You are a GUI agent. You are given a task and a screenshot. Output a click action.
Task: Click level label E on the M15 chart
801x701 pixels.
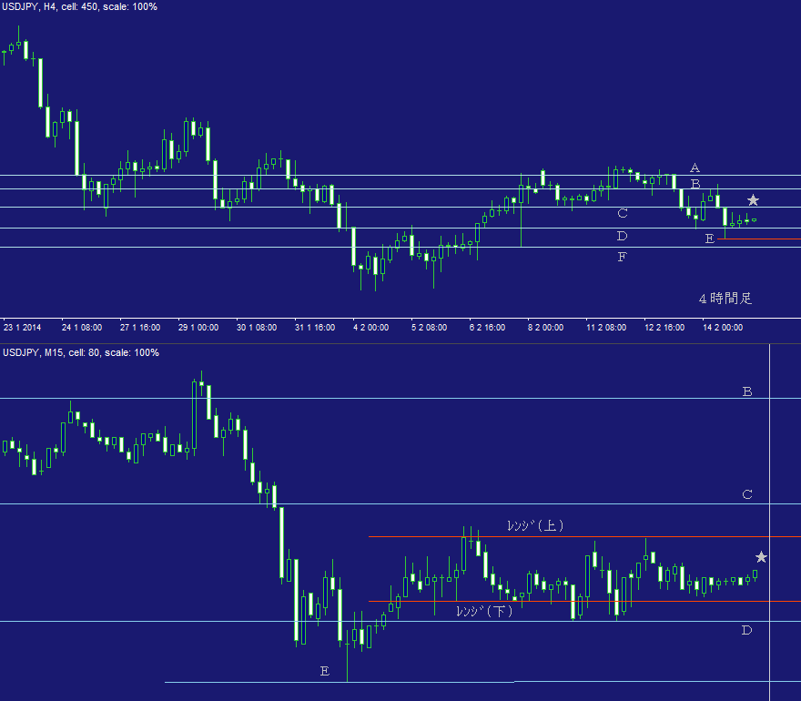[x=325, y=671]
